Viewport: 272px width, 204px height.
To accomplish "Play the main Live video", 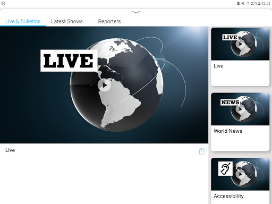I will click(104, 85).
